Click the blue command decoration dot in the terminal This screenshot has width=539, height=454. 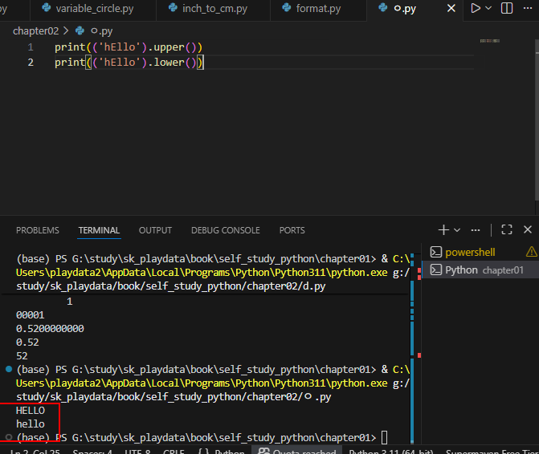9,369
